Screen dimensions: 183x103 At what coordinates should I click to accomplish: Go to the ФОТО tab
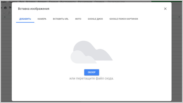78,19
